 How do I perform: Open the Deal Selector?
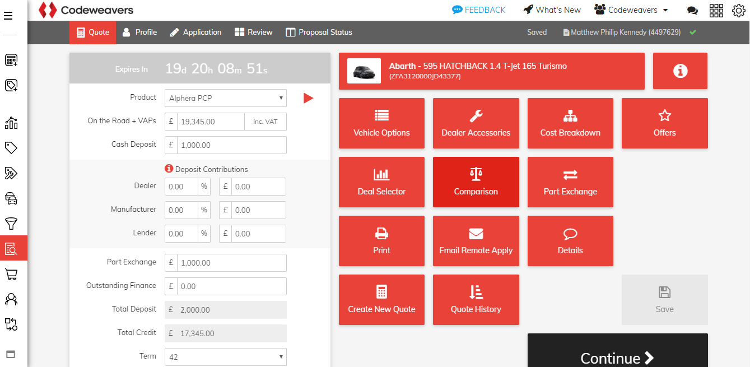tap(381, 182)
